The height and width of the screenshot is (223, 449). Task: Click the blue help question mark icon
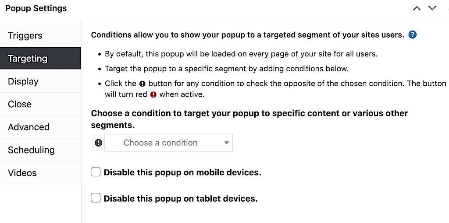tap(412, 35)
